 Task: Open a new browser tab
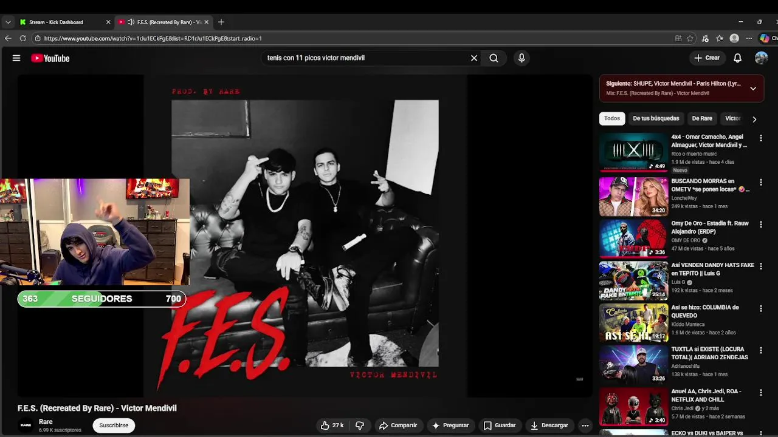click(221, 22)
